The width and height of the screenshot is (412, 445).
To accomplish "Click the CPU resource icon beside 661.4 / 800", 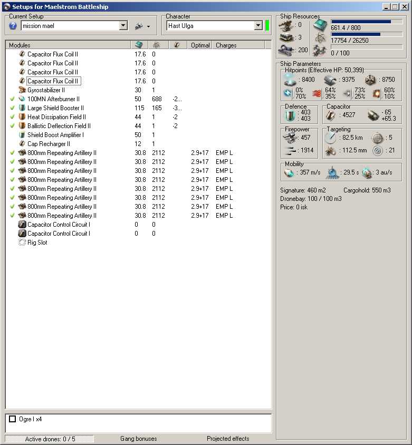I will pos(320,25).
